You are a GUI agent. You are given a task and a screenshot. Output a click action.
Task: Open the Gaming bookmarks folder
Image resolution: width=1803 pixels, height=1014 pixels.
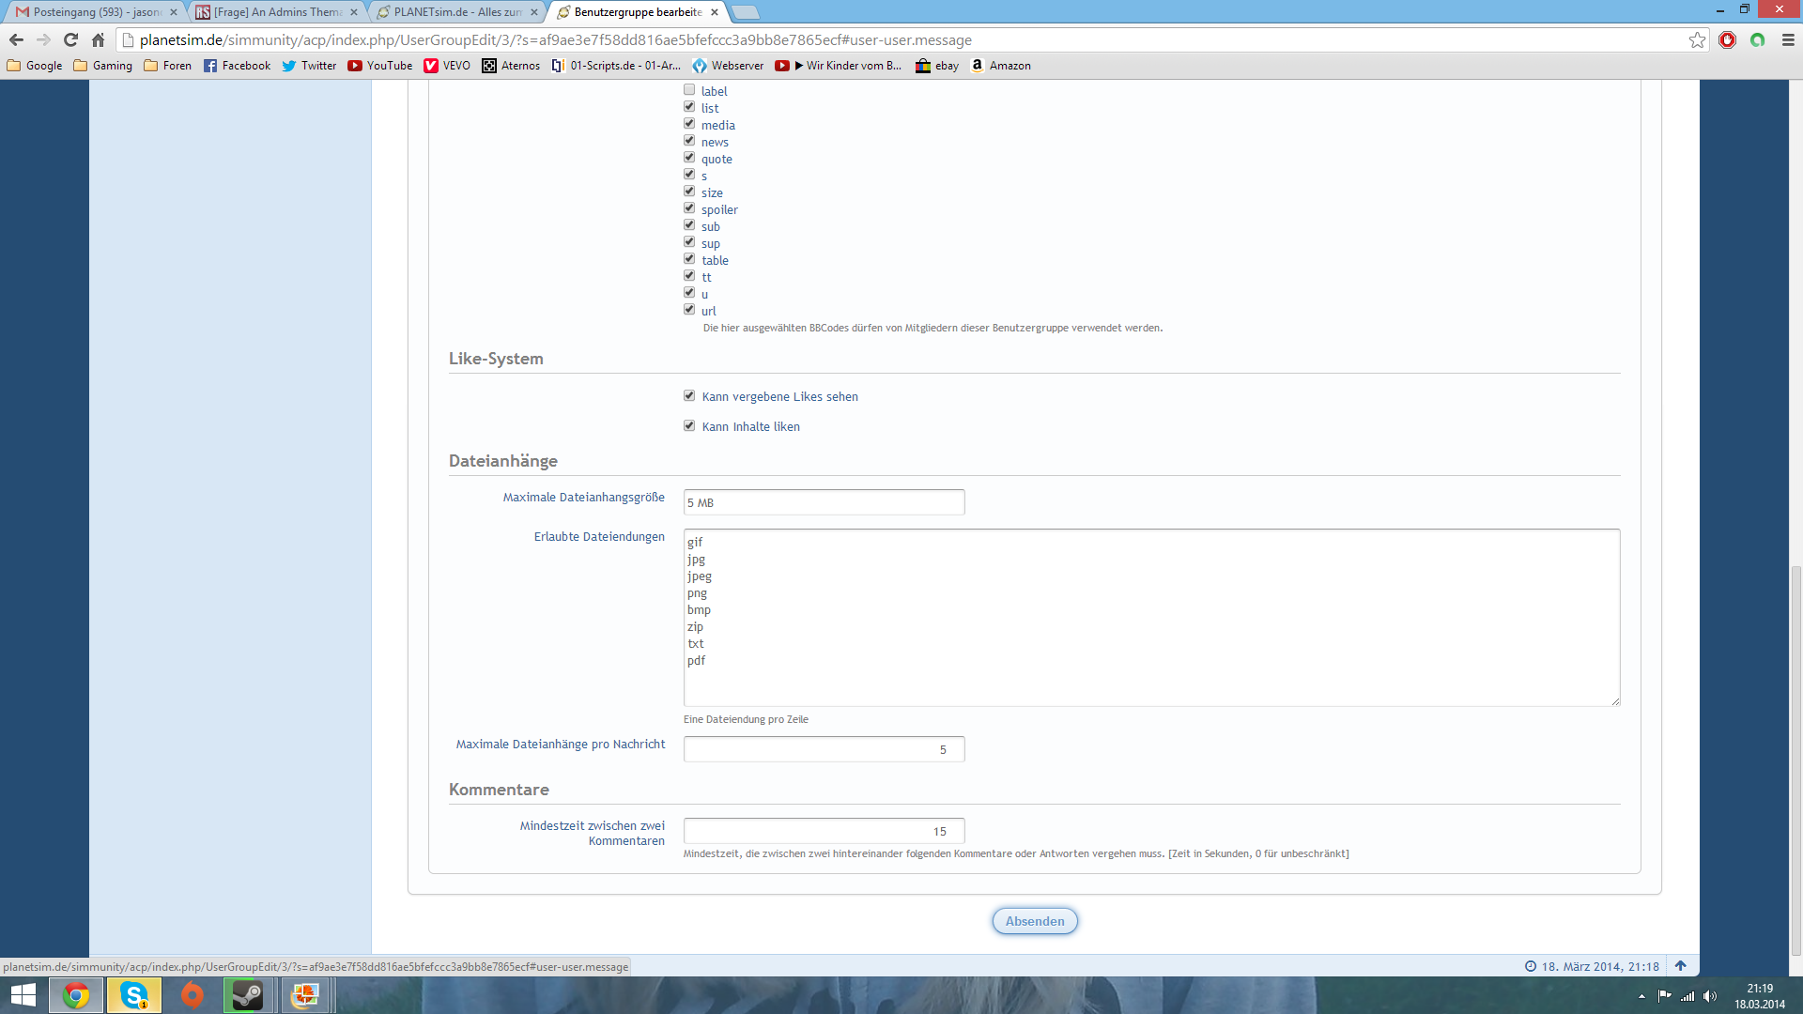tap(103, 66)
